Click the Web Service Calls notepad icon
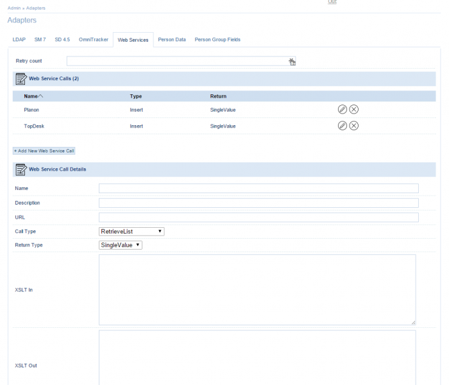Screen dimensions: 449x385 tap(21, 79)
